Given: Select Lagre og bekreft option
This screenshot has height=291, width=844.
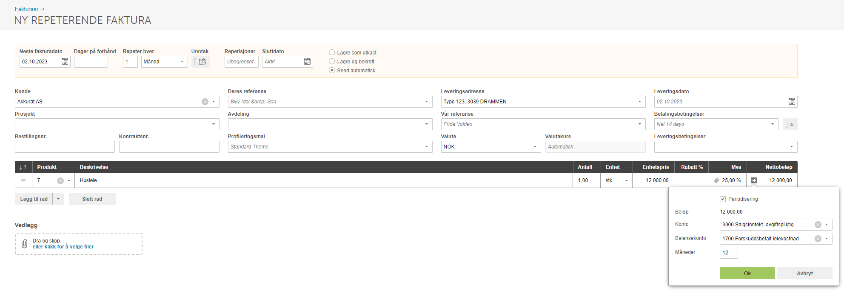Looking at the screenshot, I should 332,61.
